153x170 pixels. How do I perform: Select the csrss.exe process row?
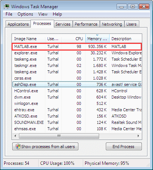(77, 78)
